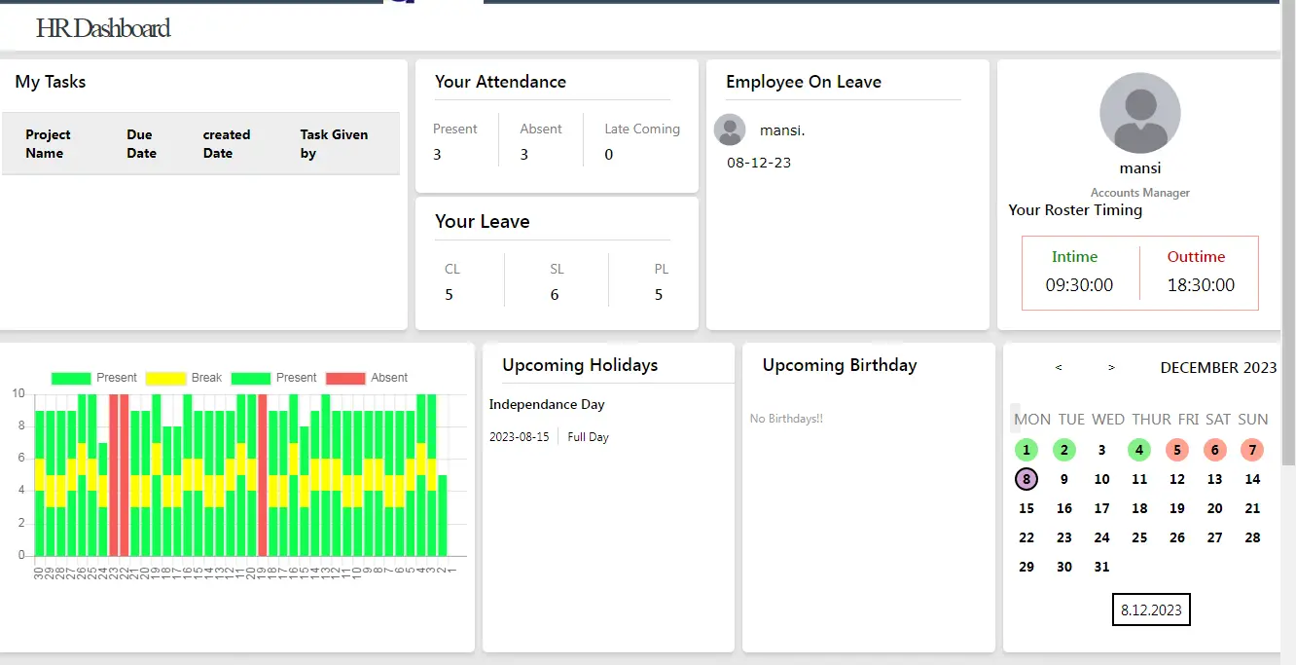Select December 2 on the calendar
Screen dimensions: 1296x665
coord(1064,450)
